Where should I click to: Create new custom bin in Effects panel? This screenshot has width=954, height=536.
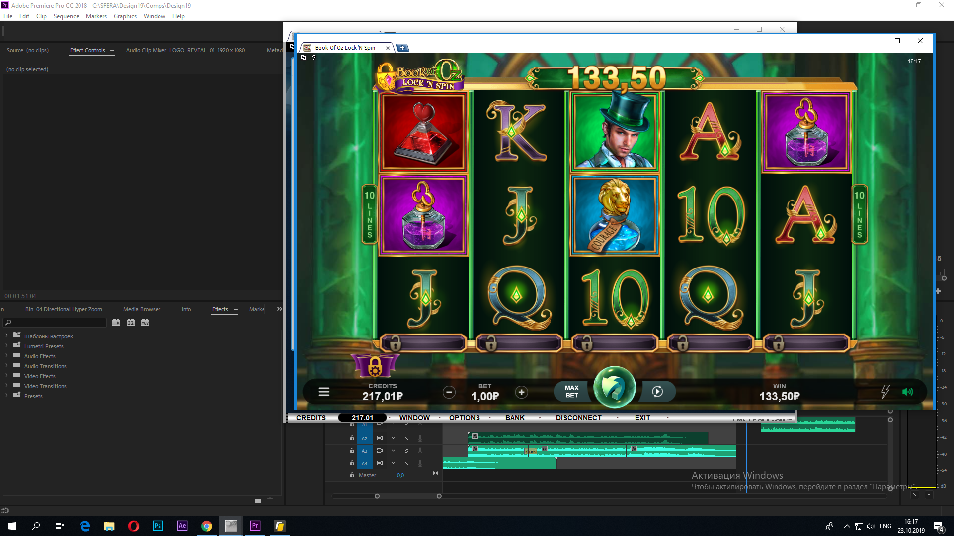pyautogui.click(x=258, y=500)
